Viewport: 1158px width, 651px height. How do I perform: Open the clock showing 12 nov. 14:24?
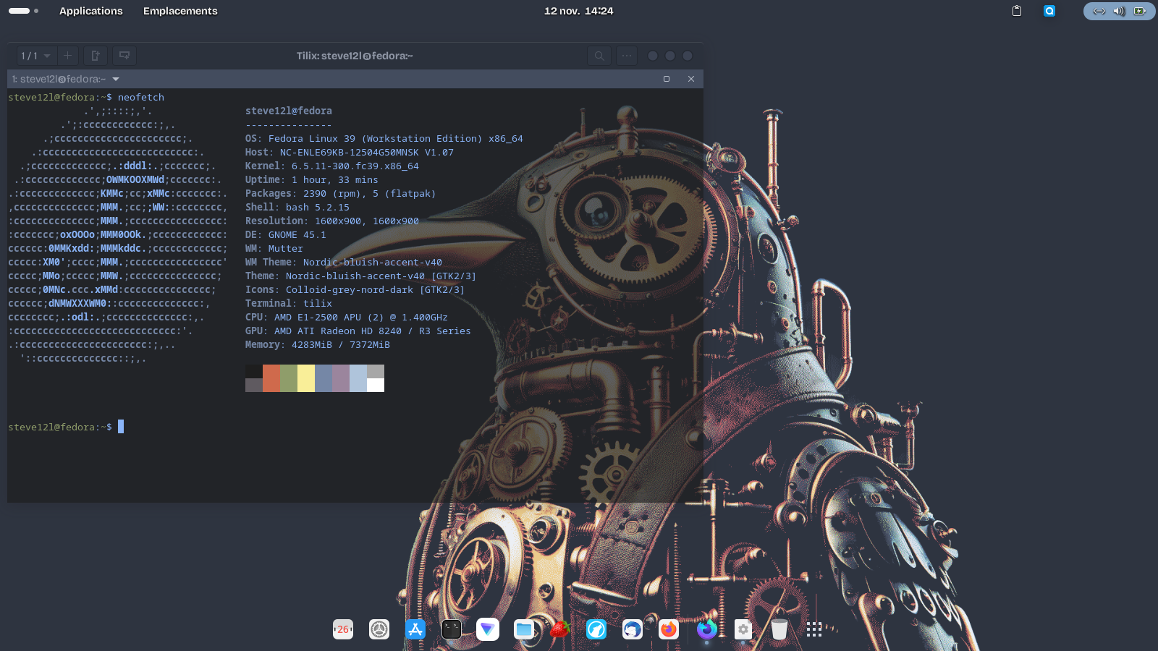click(x=578, y=11)
